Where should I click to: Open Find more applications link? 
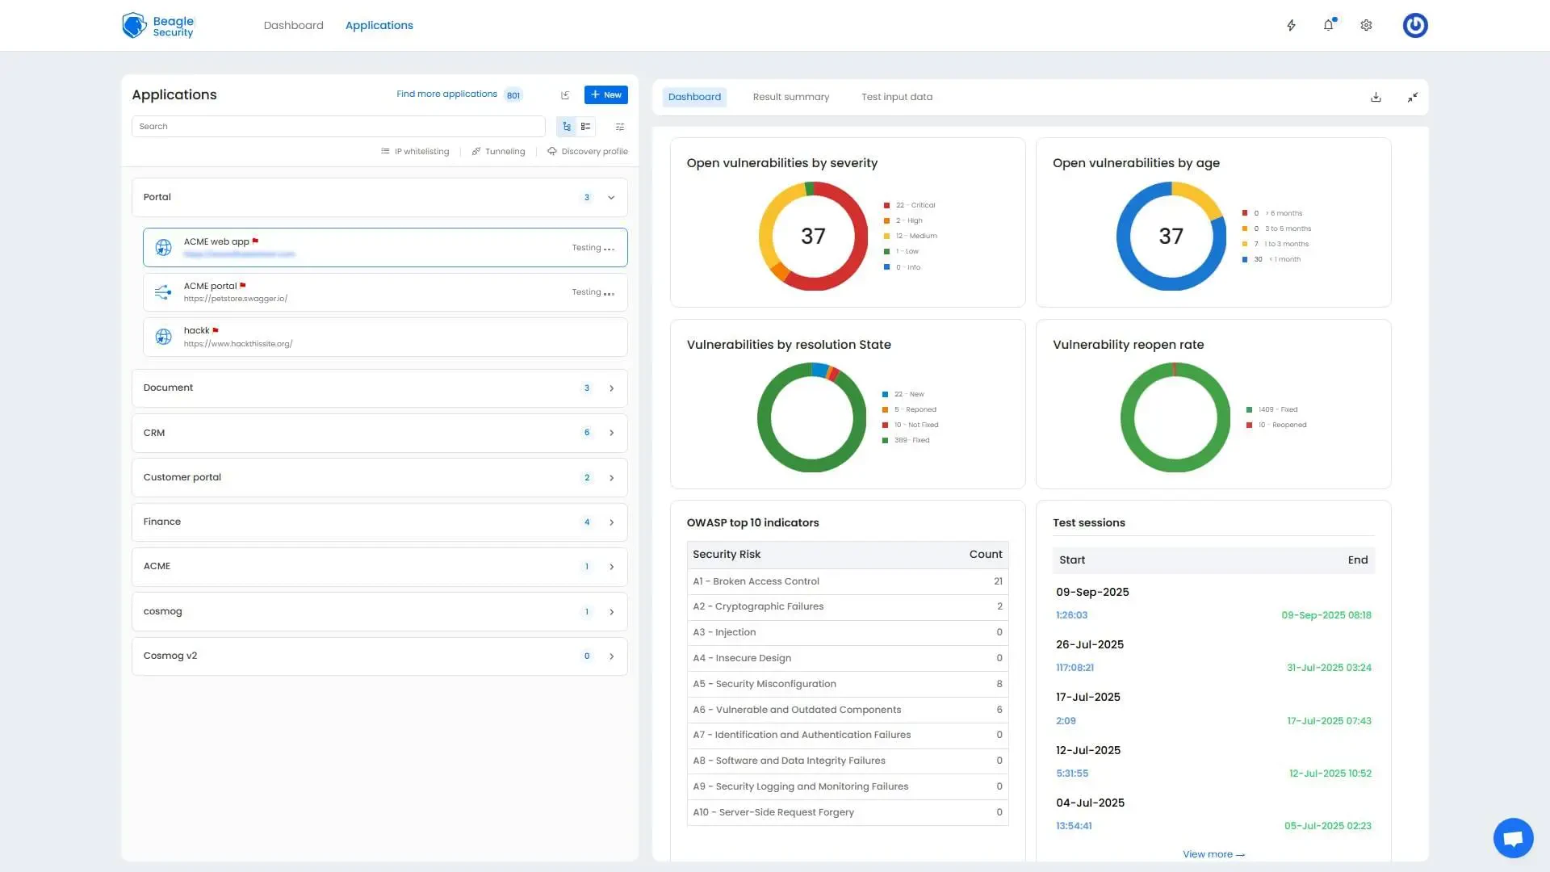coord(446,94)
